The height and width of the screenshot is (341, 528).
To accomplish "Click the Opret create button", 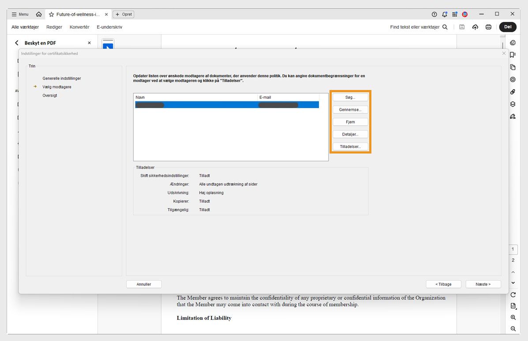I will [x=124, y=15].
